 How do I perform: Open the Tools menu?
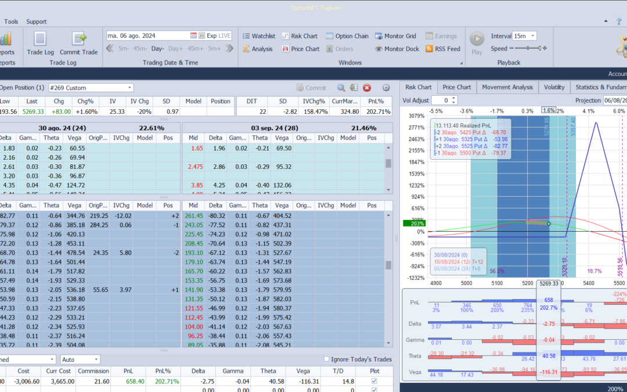click(11, 21)
